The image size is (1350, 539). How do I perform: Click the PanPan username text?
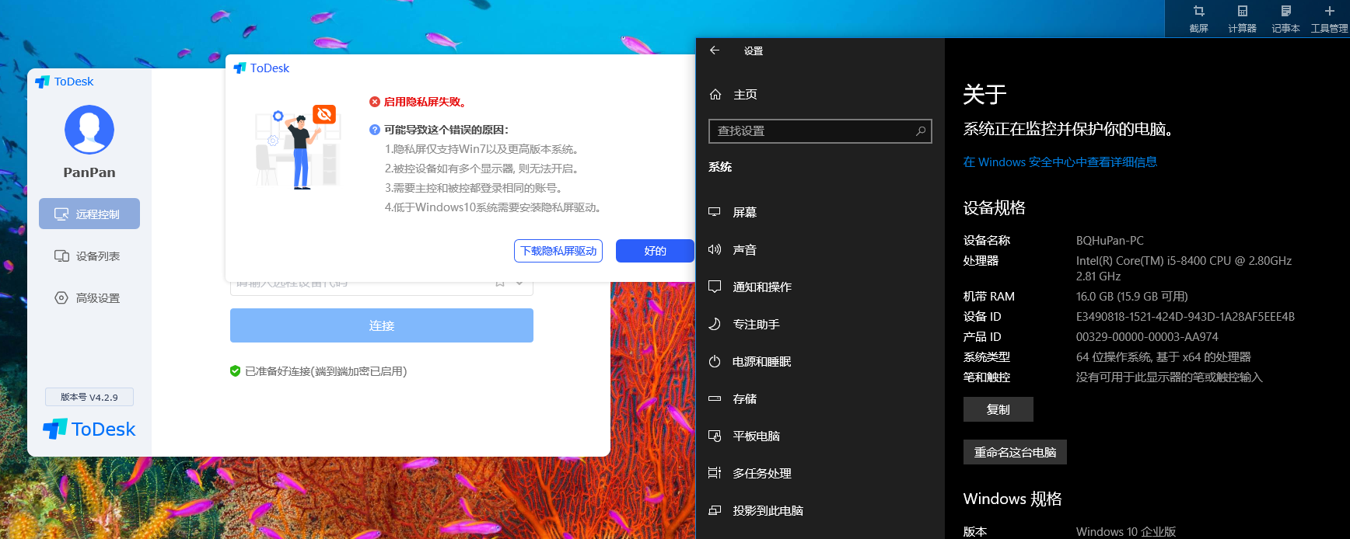click(x=89, y=172)
